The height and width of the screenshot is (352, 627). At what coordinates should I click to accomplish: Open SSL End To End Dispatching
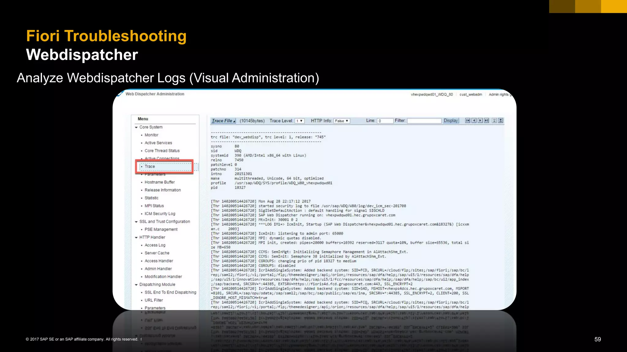click(x=170, y=292)
